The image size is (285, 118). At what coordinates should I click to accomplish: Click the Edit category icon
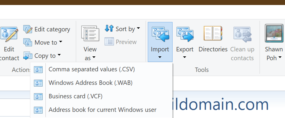[28, 29]
